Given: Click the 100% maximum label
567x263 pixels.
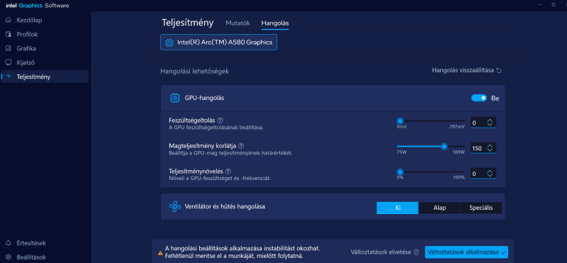Looking at the screenshot, I should (x=459, y=178).
